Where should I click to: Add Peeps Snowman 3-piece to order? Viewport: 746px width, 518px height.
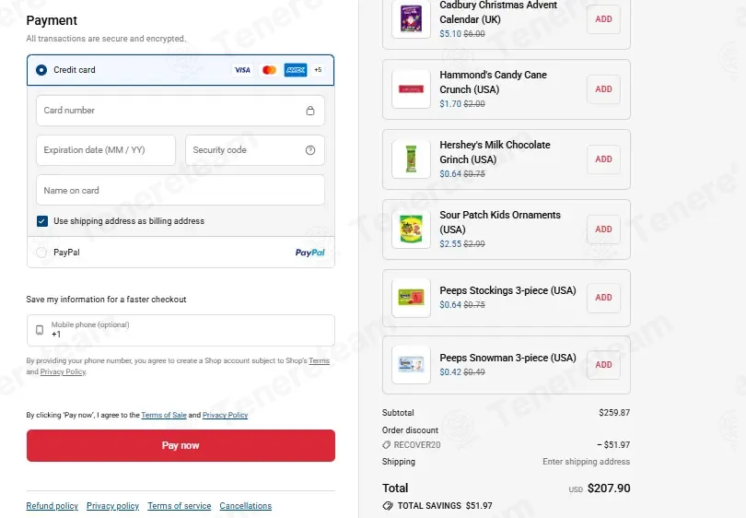click(603, 365)
